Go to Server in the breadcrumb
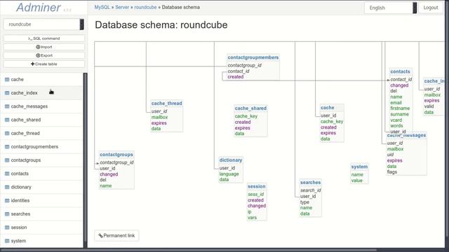 [x=122, y=7]
